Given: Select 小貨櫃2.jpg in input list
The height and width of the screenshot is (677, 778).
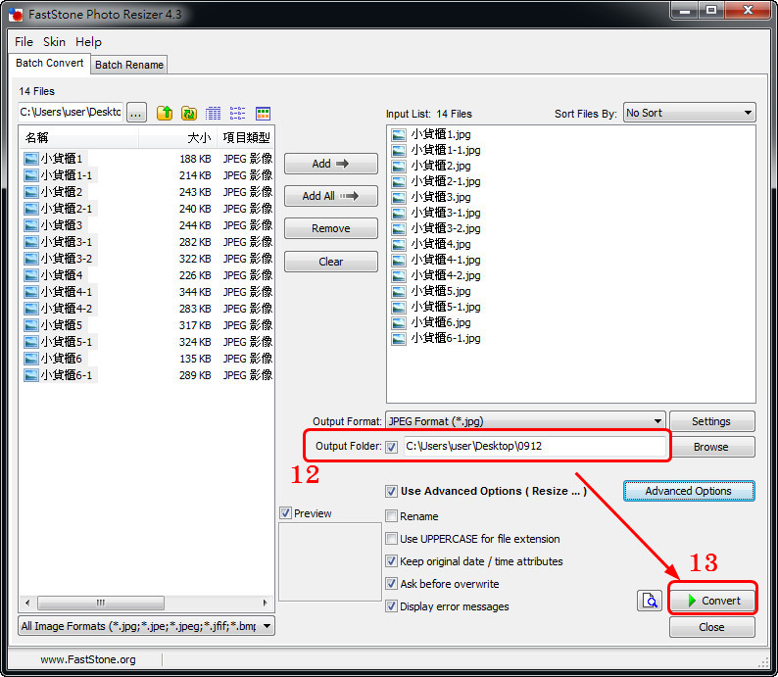Looking at the screenshot, I should (441, 166).
